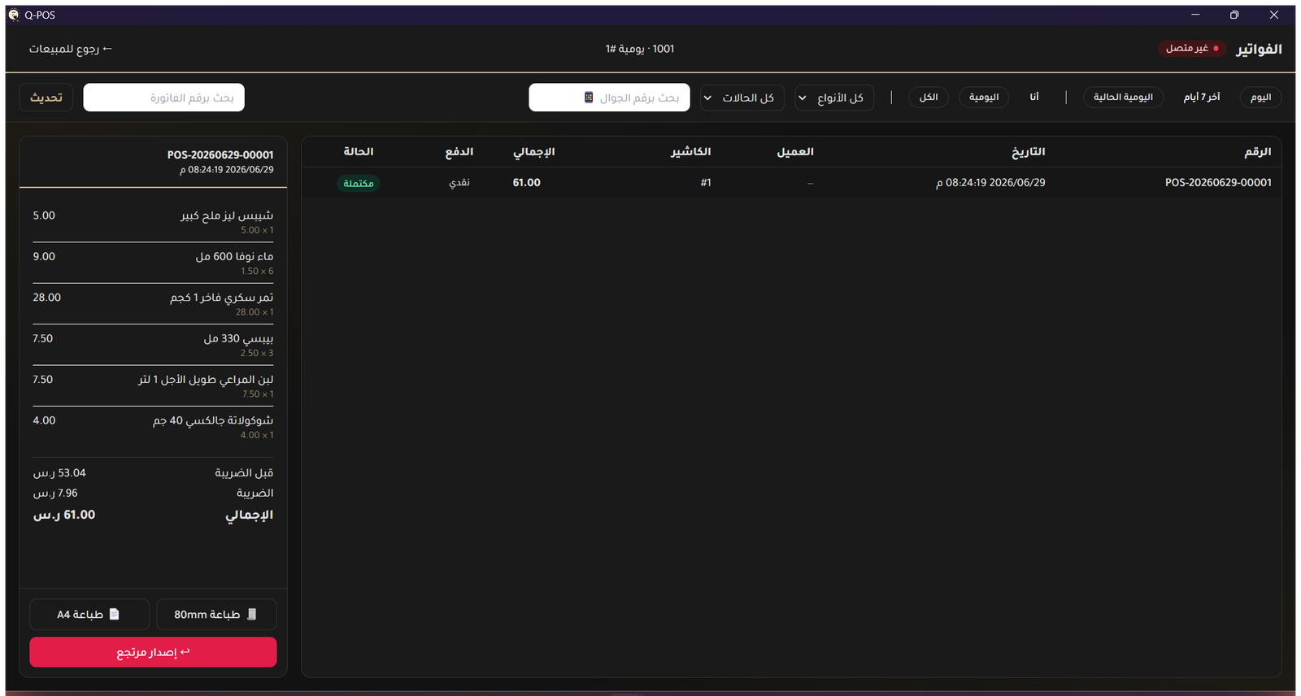
Task: Click the 7.96 tax amount
Action: pos(55,494)
